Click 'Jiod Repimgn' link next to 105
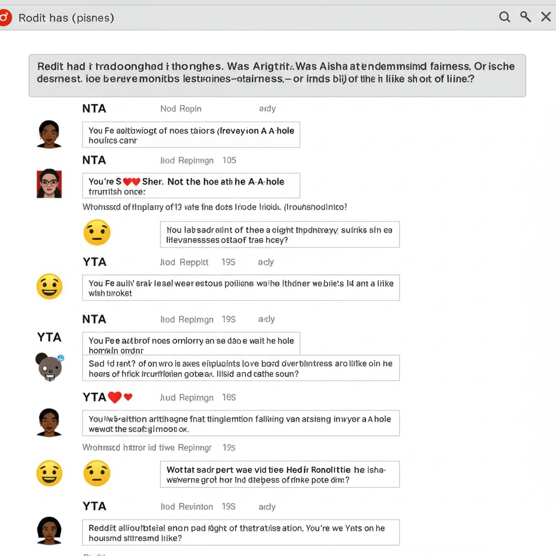The height and width of the screenshot is (556, 556). pos(187,160)
